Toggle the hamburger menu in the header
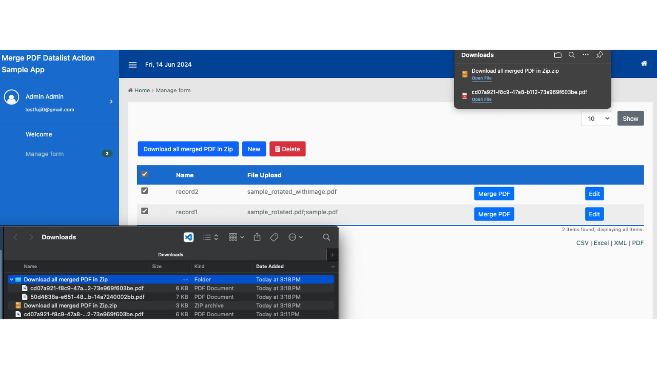 [132, 65]
